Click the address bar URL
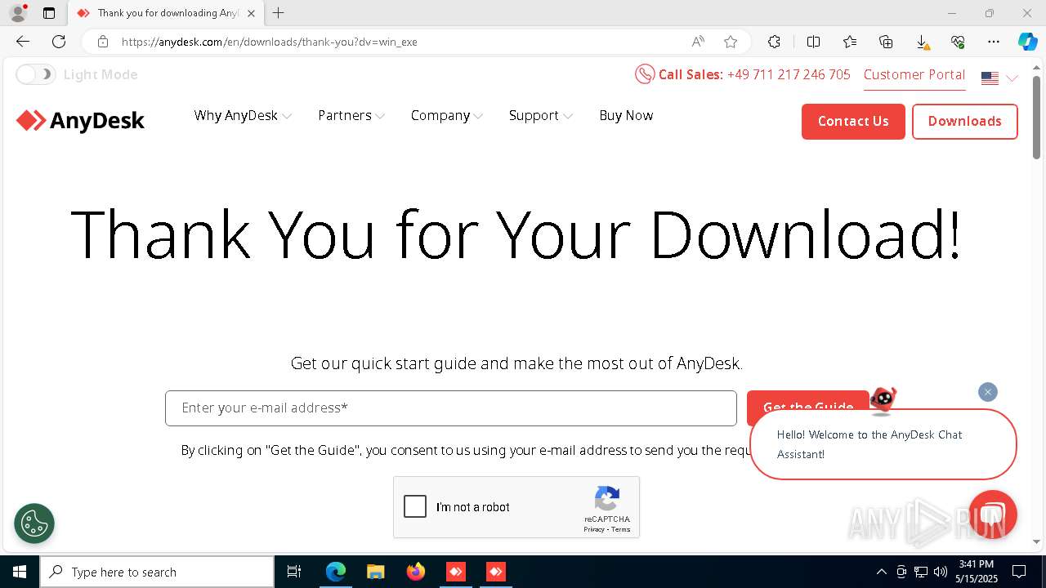The height and width of the screenshot is (588, 1046). pos(270,42)
